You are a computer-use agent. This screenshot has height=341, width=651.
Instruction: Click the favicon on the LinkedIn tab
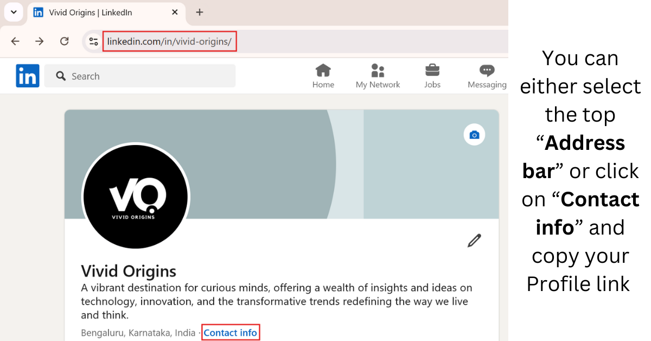(38, 12)
